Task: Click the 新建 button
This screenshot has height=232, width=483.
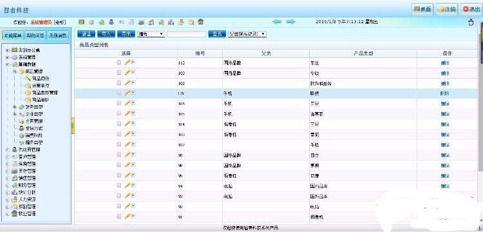Action: click(x=86, y=34)
